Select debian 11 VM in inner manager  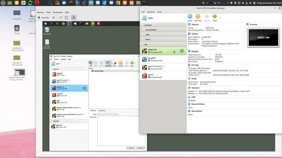pyautogui.click(x=69, y=88)
